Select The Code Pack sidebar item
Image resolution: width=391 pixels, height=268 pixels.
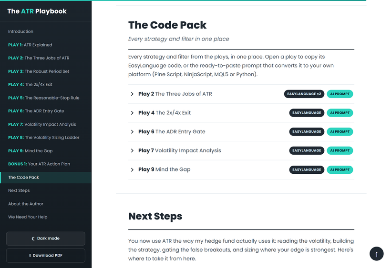point(46,178)
